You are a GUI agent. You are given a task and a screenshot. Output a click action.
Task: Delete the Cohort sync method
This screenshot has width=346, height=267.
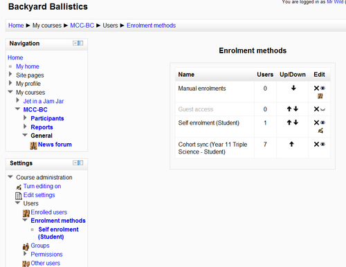click(316, 144)
